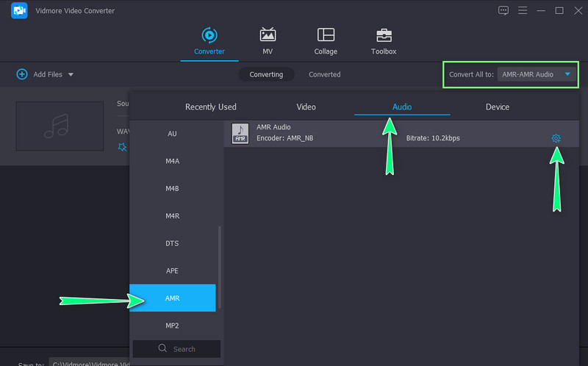The width and height of the screenshot is (588, 366).
Task: Open custom profile settings gear for AMR Audio
Action: [556, 138]
